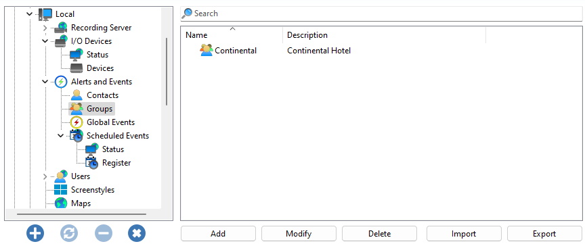Screen dimensions: 585x246
Task: Click the Alerts and Events lightning icon
Action: coord(61,82)
